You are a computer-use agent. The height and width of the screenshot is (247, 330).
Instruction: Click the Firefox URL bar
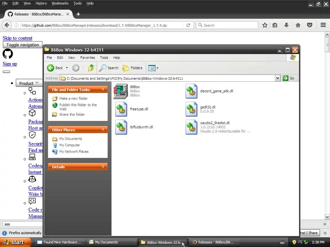point(102,25)
